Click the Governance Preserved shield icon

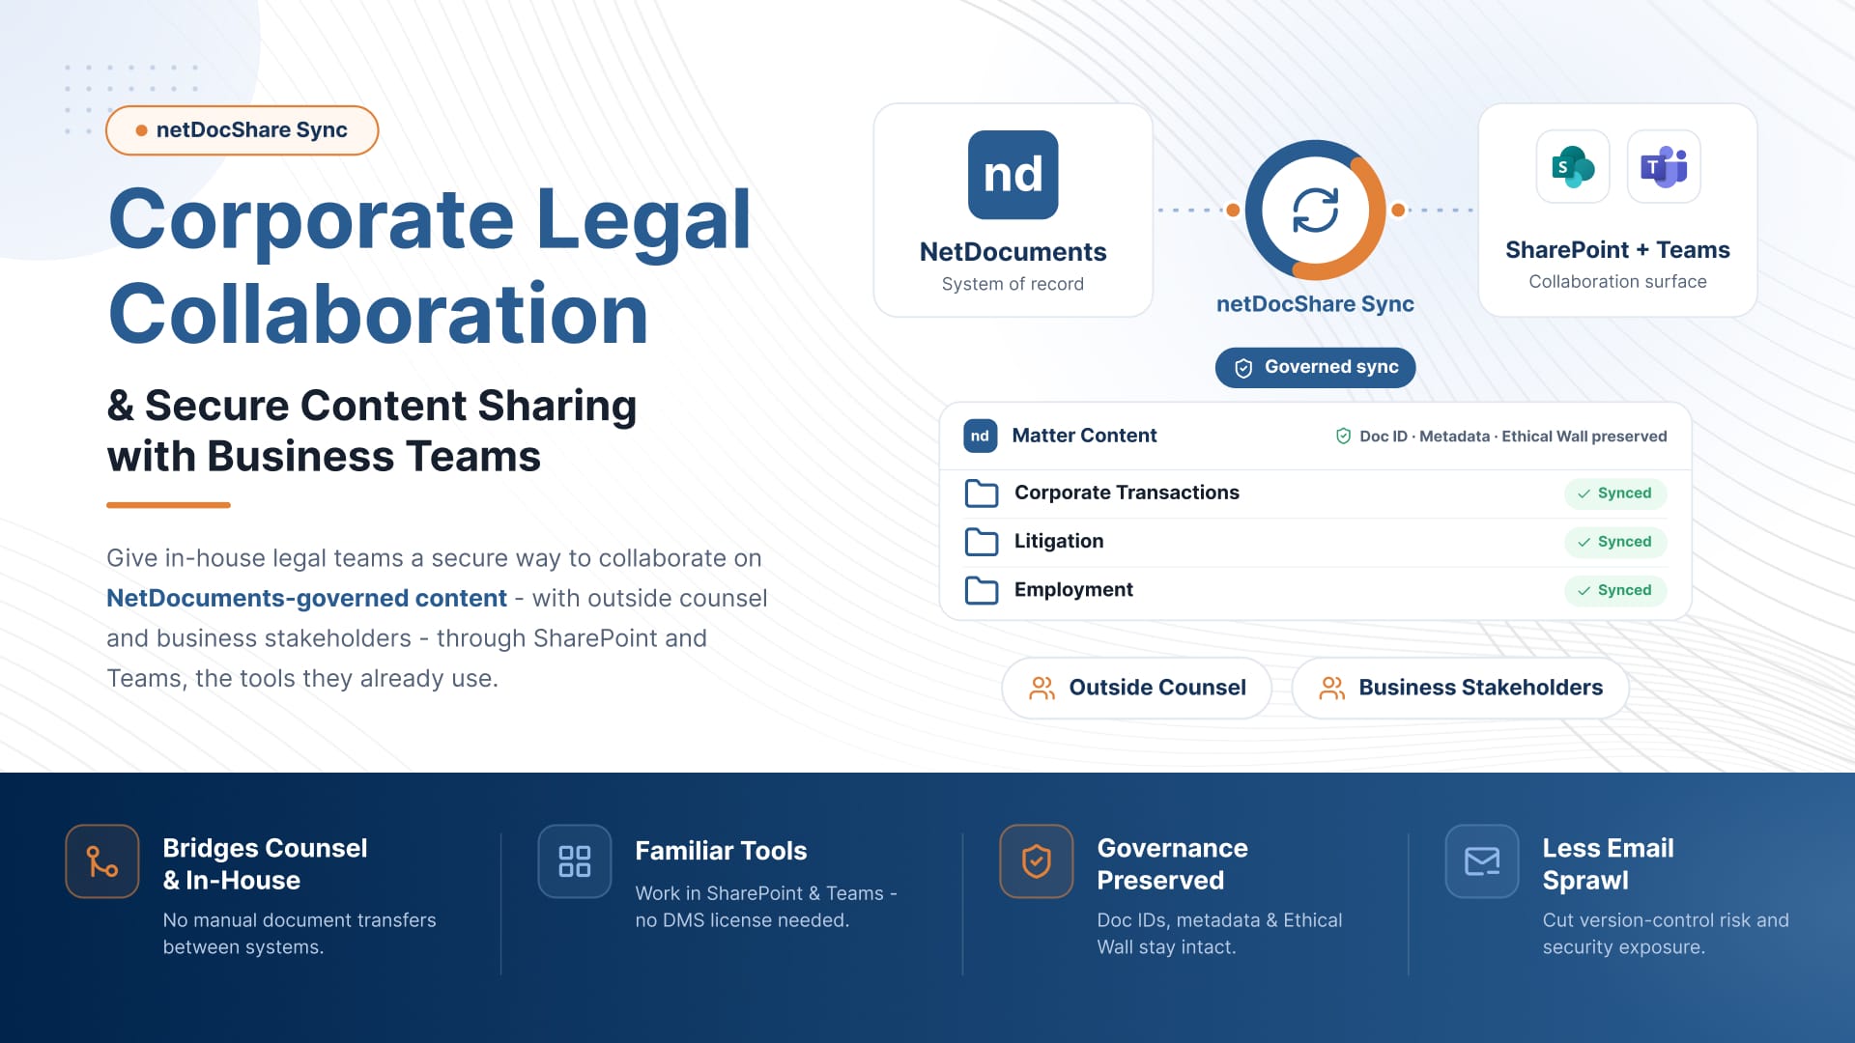(1037, 861)
